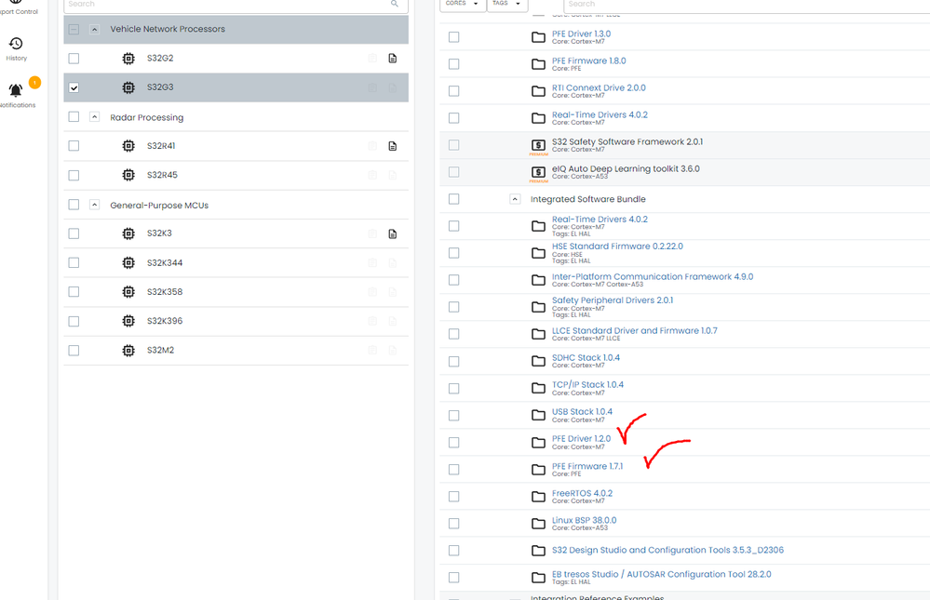The image size is (930, 600).
Task: Click the S32K3 chip icon
Action: (128, 233)
